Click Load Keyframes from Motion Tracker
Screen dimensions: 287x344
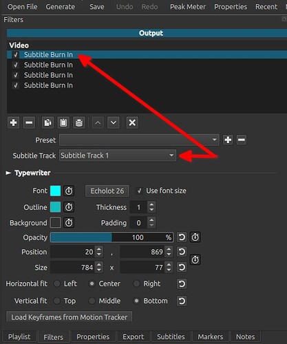point(69,317)
